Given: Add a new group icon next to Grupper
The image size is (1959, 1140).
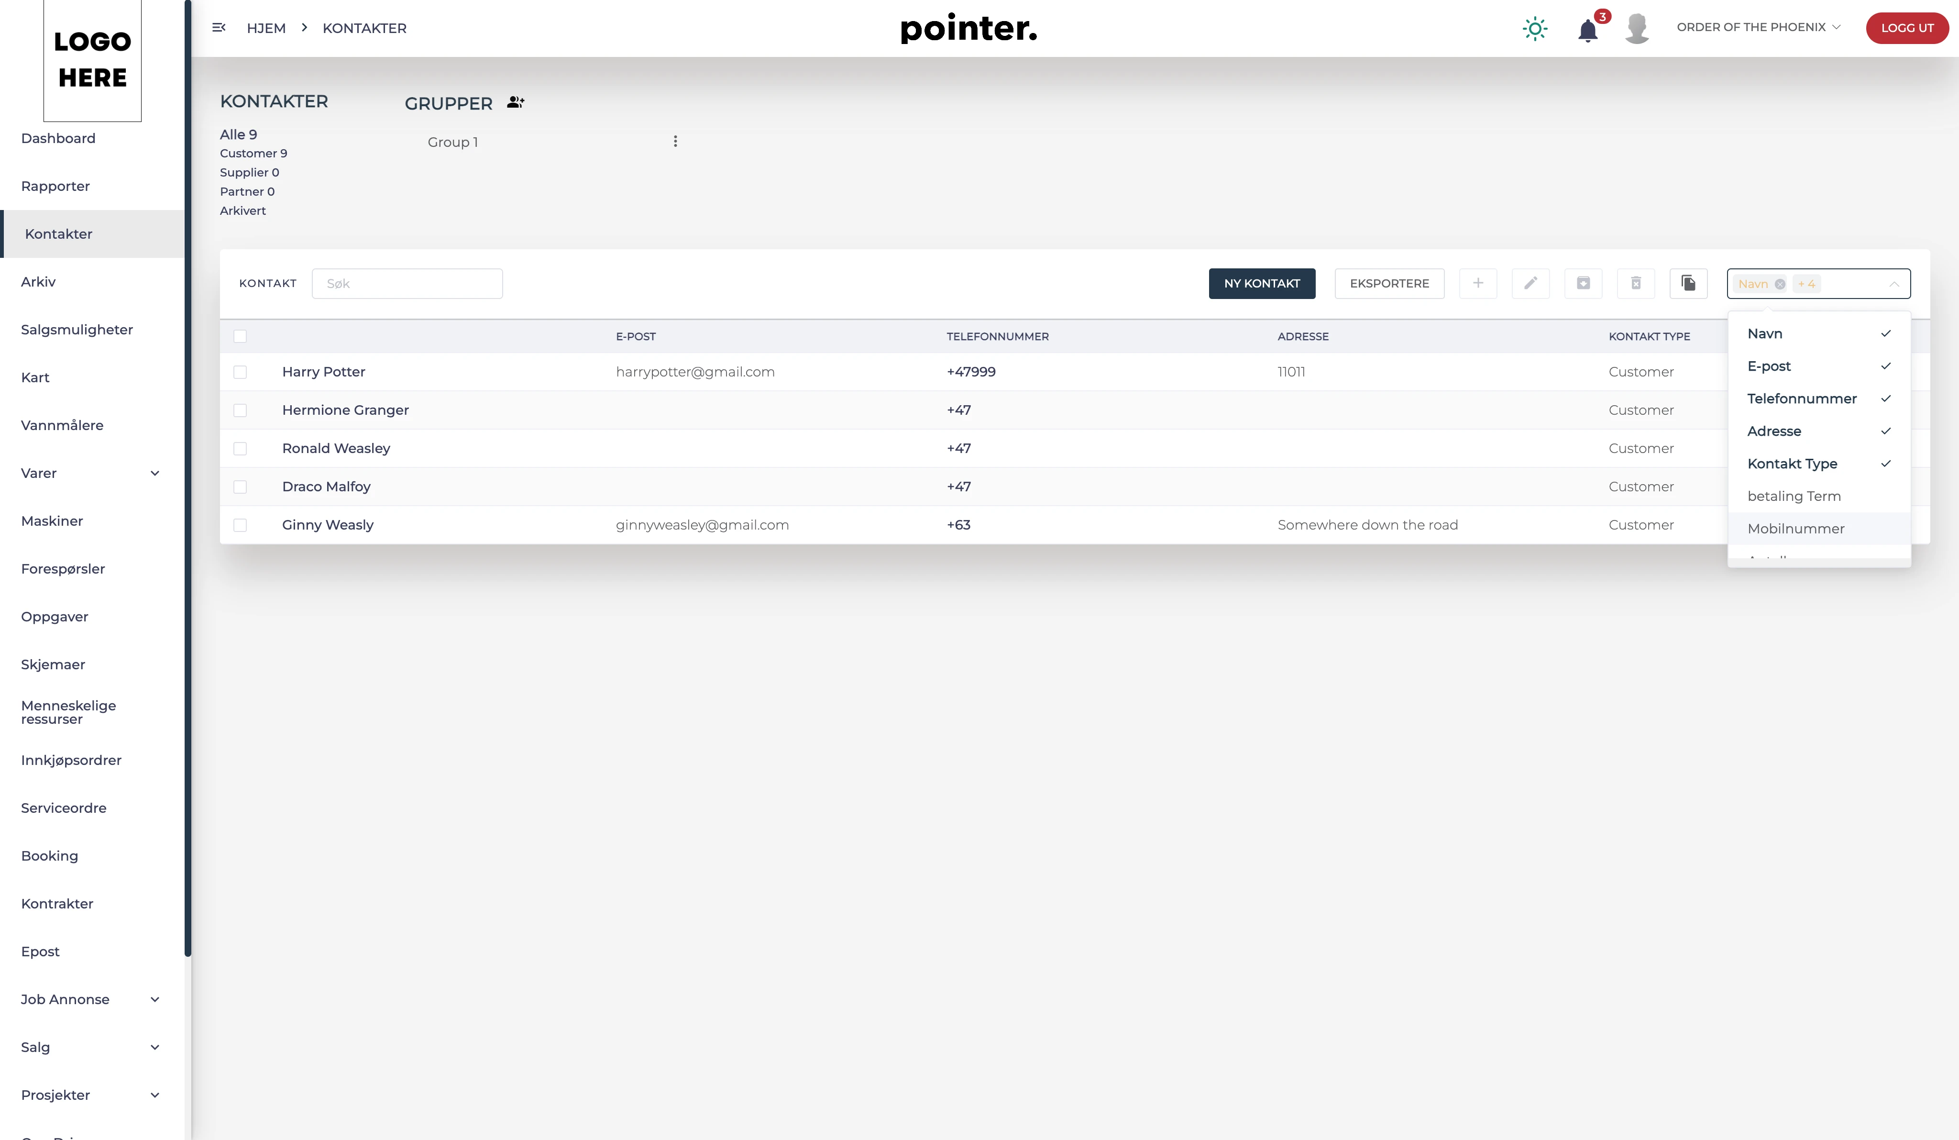Looking at the screenshot, I should click(516, 103).
